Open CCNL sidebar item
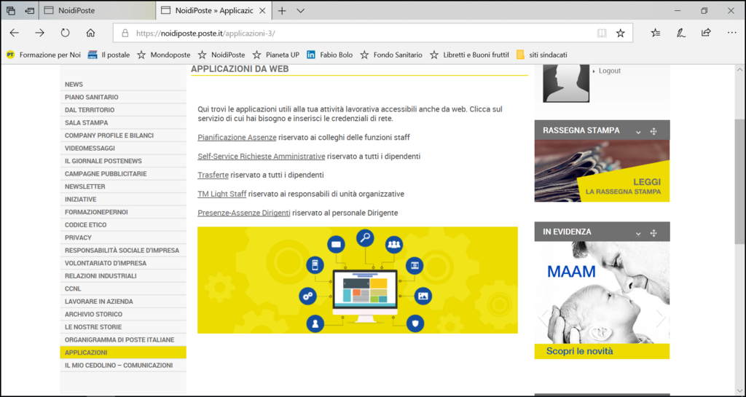Screen dimensions: 746x397 122,289
